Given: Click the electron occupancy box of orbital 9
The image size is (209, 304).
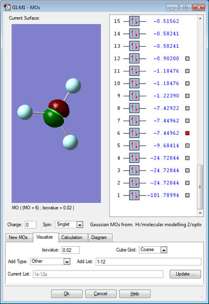Looking at the screenshot, I should (134, 96).
